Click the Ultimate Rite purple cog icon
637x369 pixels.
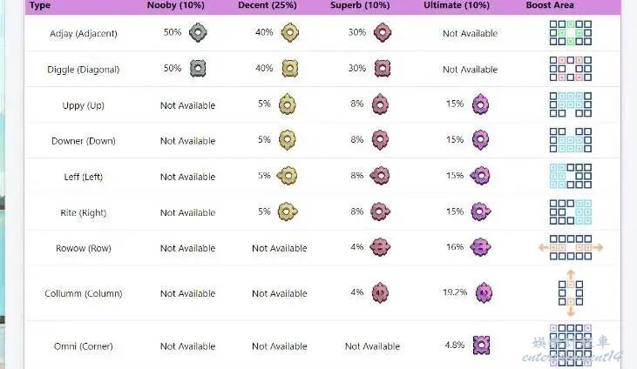click(x=480, y=211)
